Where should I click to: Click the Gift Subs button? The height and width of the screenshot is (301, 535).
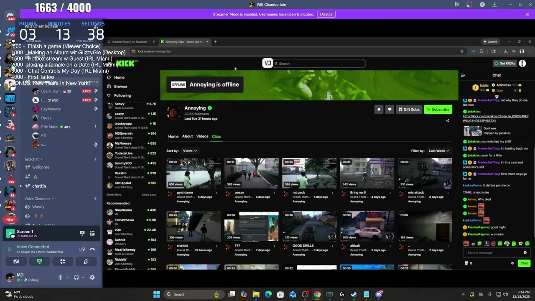(x=409, y=110)
